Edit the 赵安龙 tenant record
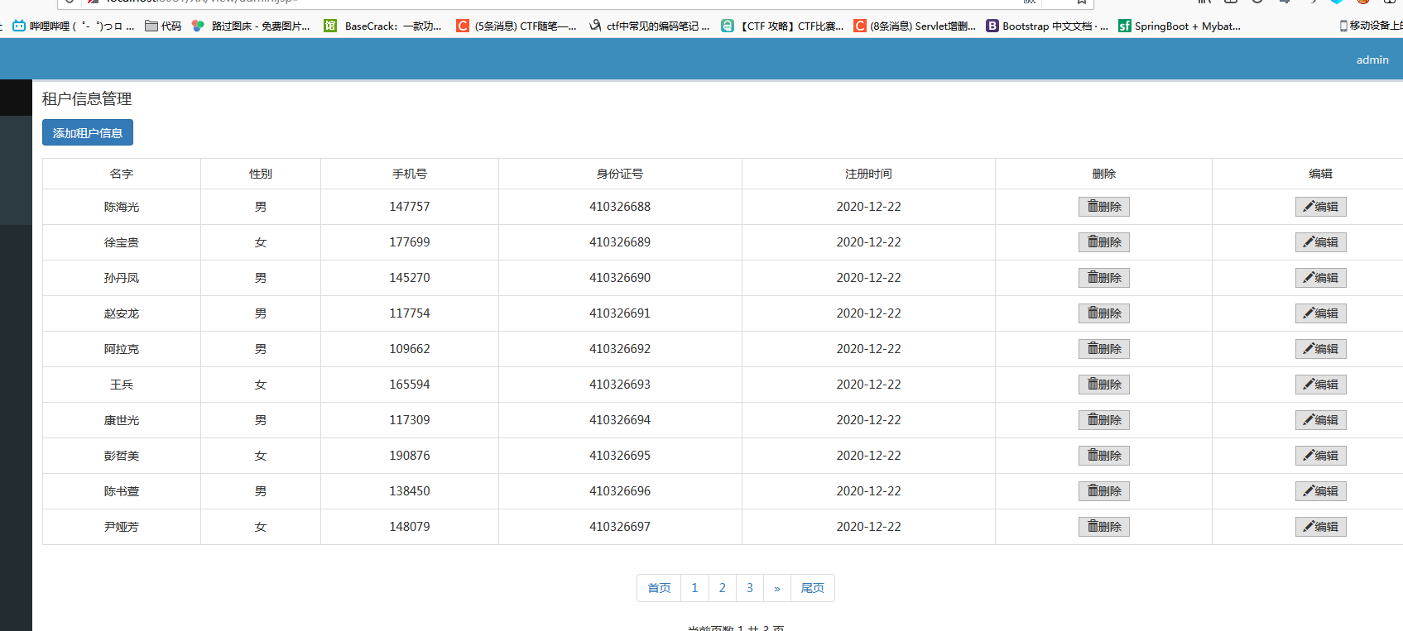Screen dimensions: 1403x631 click(x=1320, y=313)
